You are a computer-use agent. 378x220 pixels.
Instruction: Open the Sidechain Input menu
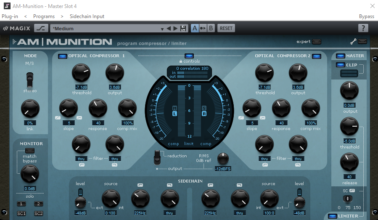click(87, 16)
